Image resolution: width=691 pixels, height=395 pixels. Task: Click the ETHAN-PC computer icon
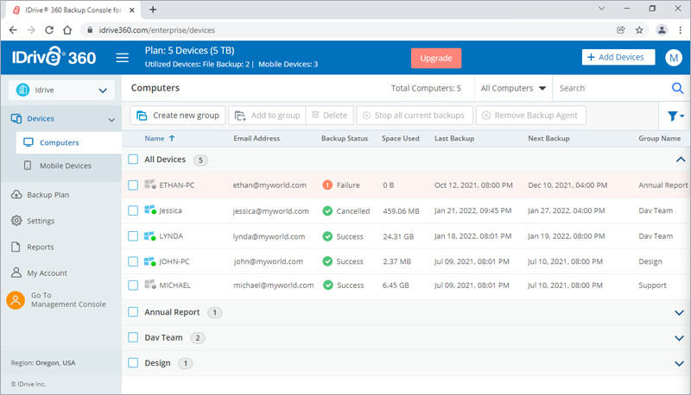150,185
